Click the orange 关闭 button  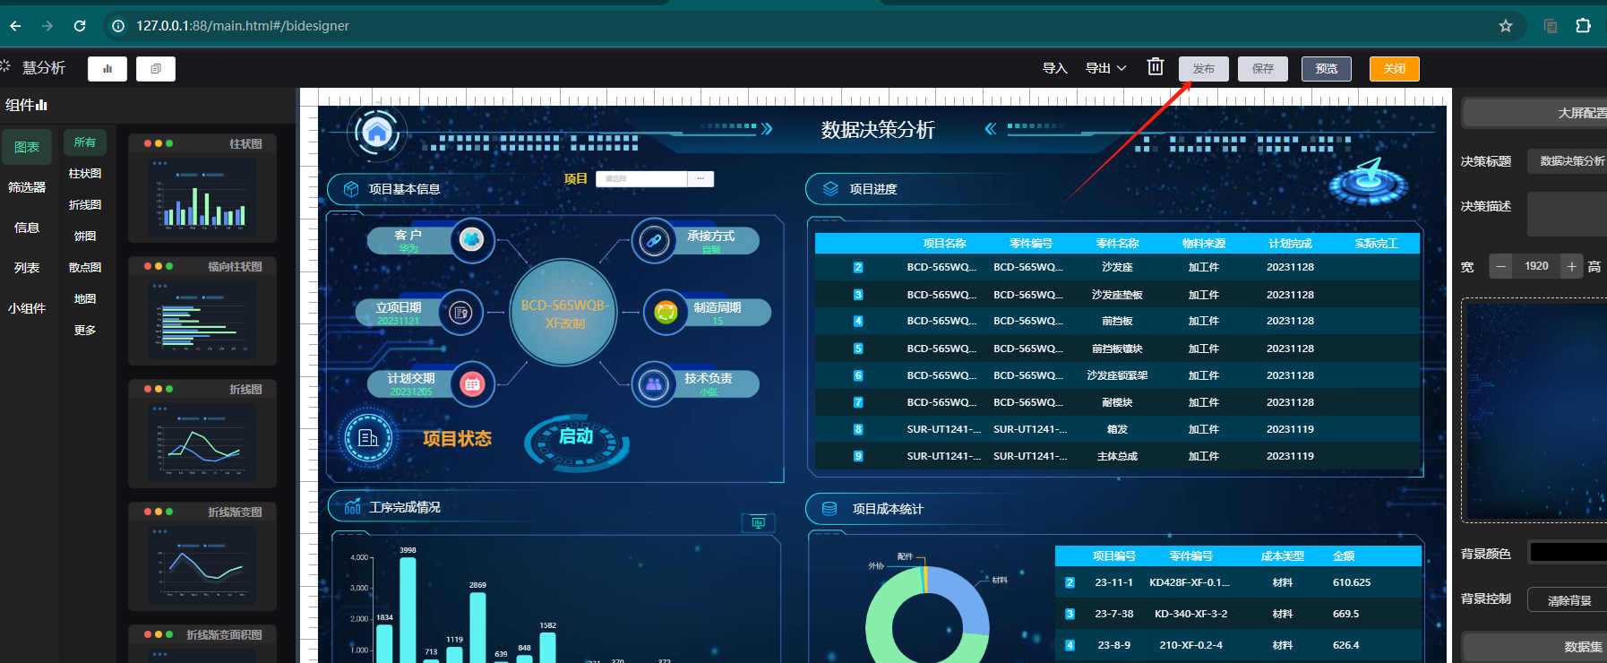(x=1395, y=69)
